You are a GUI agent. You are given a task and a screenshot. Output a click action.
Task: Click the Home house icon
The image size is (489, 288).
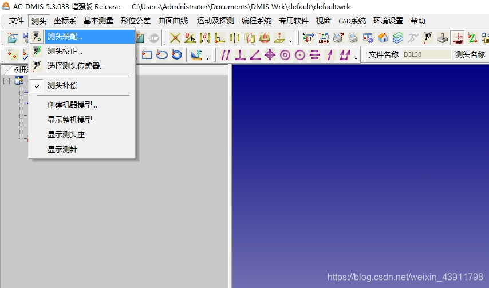point(383,38)
